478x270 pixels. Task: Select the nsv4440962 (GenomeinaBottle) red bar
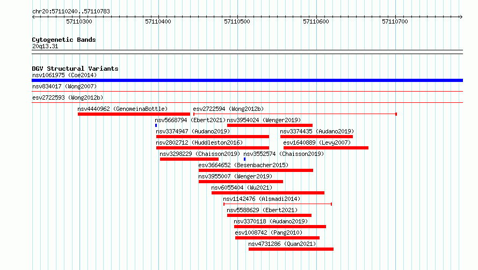[134, 114]
